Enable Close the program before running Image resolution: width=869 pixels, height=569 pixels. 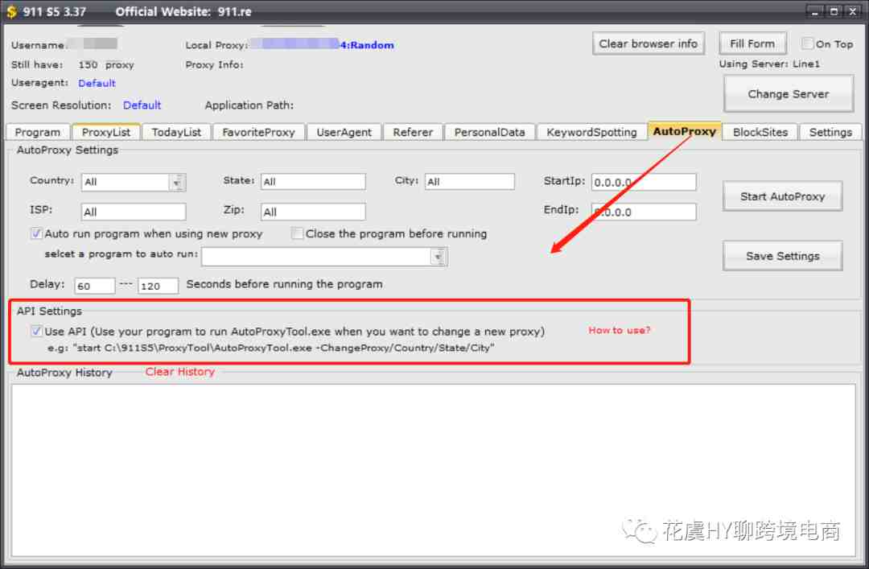click(x=298, y=233)
